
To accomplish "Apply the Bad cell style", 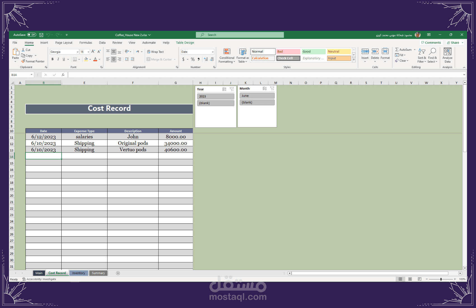I will click(288, 52).
